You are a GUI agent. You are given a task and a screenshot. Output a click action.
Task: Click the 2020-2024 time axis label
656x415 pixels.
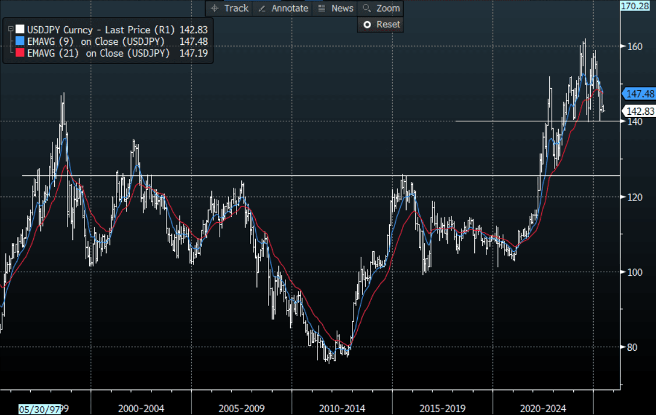(541, 409)
